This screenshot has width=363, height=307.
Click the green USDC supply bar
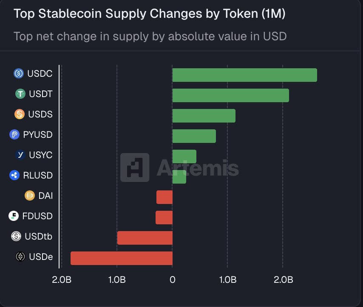point(244,75)
